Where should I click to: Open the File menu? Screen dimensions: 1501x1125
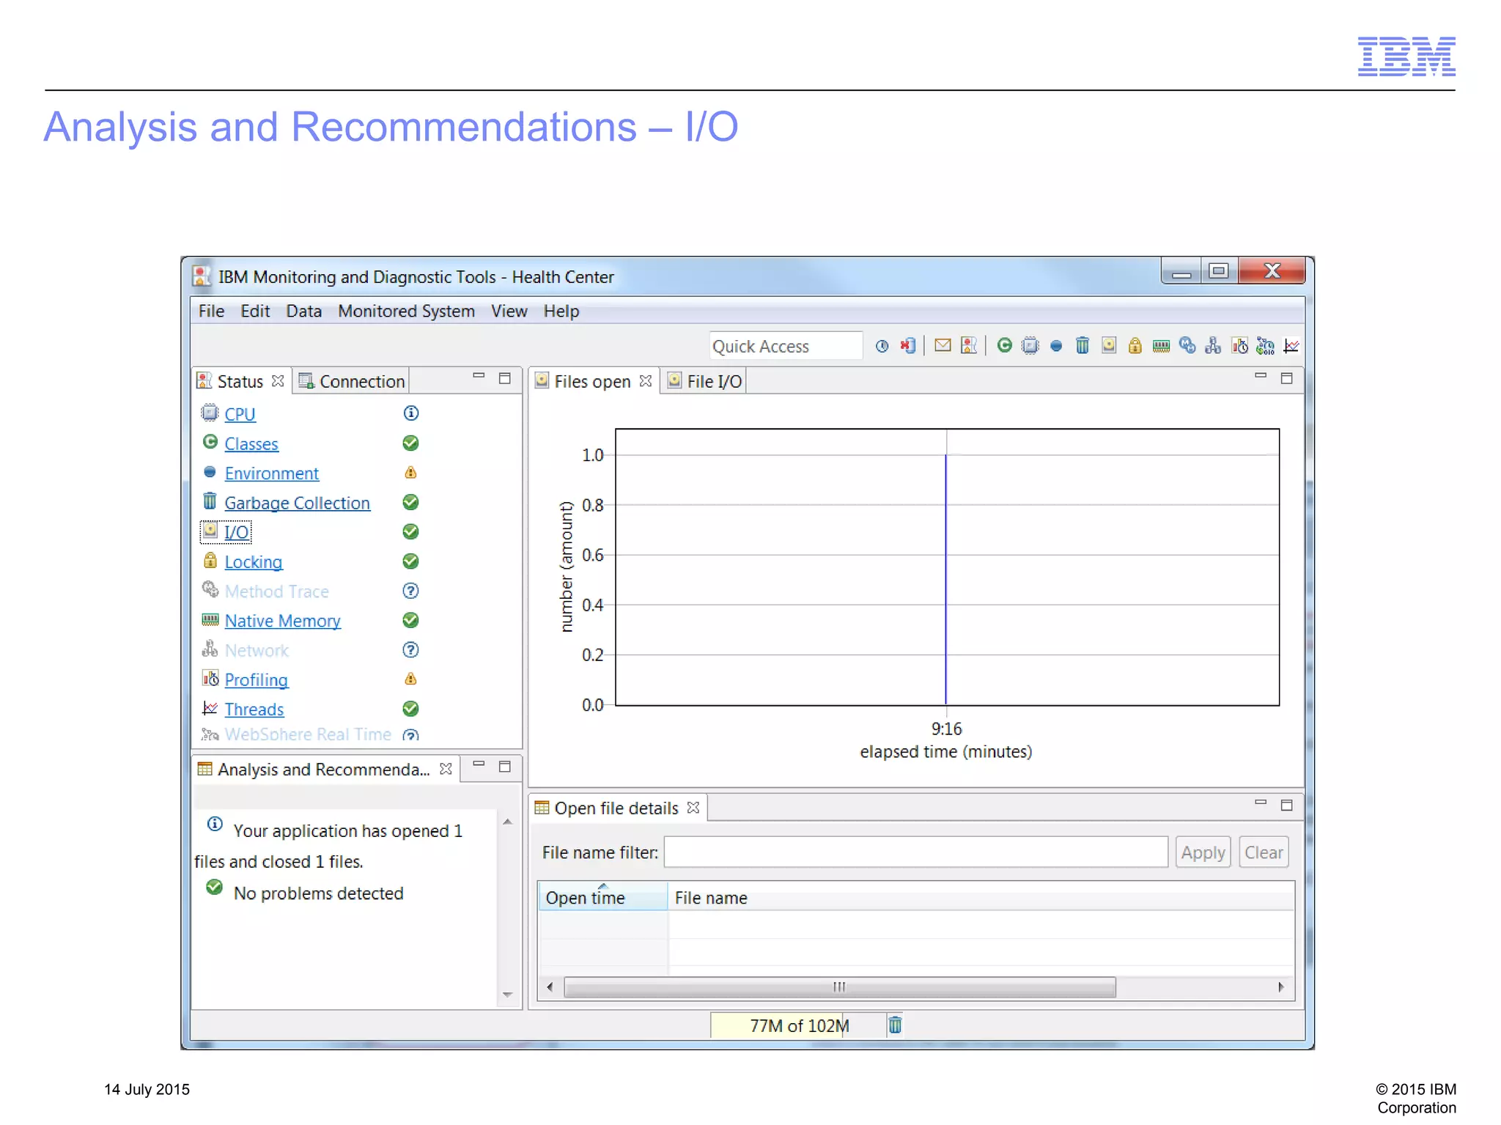211,311
